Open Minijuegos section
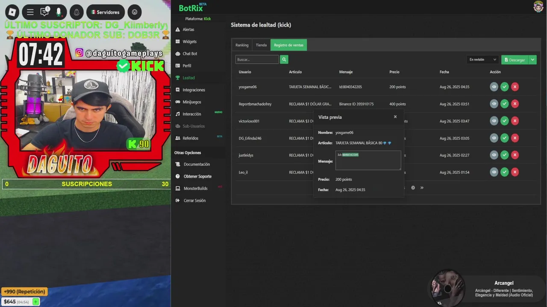The width and height of the screenshot is (547, 307). pyautogui.click(x=192, y=102)
